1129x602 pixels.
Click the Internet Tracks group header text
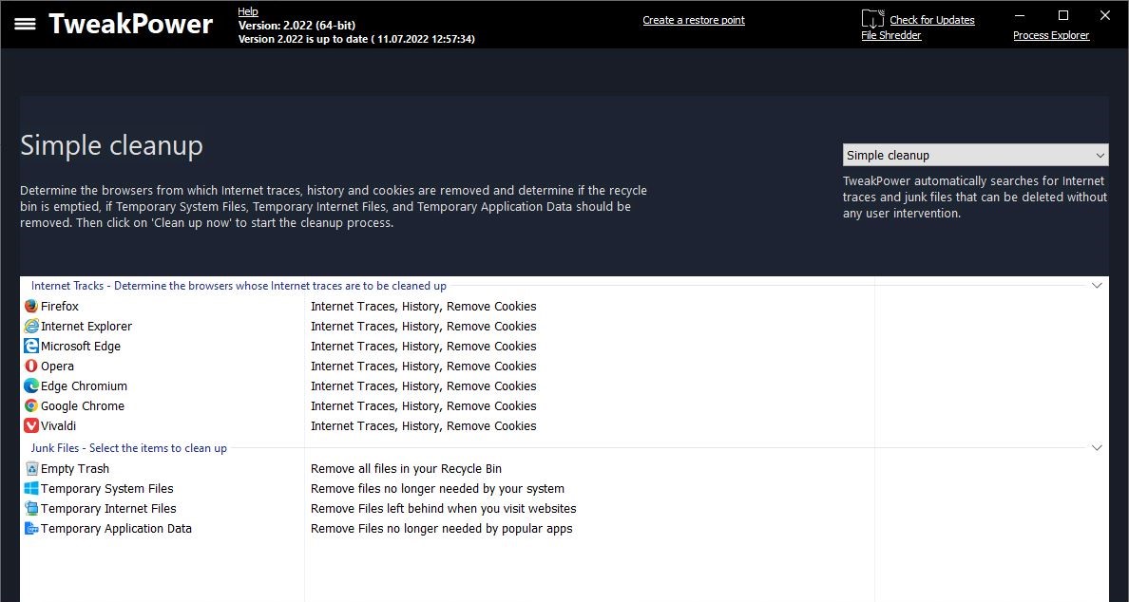point(239,286)
